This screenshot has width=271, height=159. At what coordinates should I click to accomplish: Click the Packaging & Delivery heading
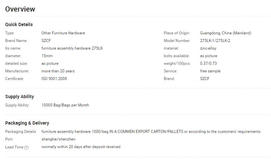(x=27, y=123)
